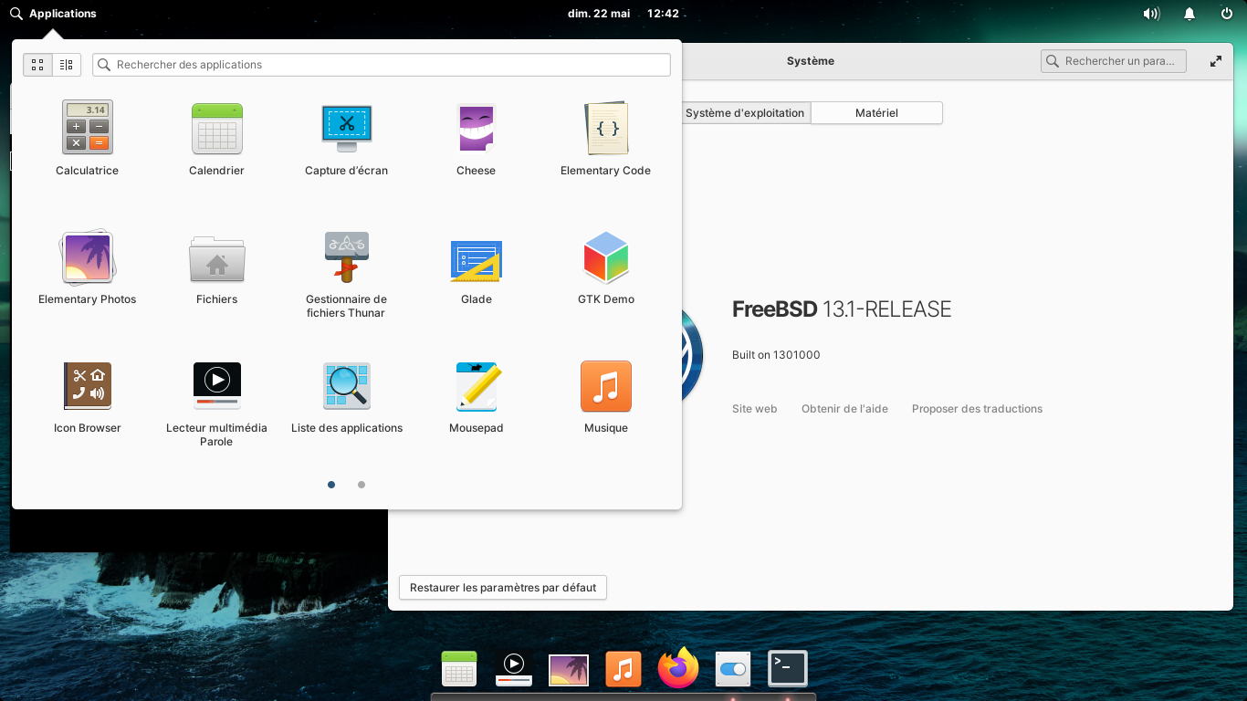Open the Fichiers file manager

click(216, 267)
